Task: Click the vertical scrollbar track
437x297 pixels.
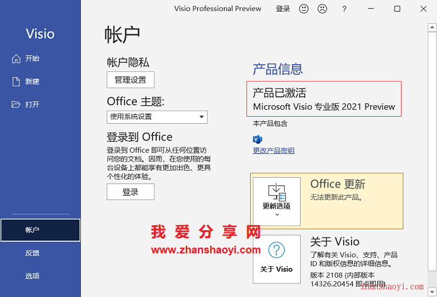Action: click(432, 280)
